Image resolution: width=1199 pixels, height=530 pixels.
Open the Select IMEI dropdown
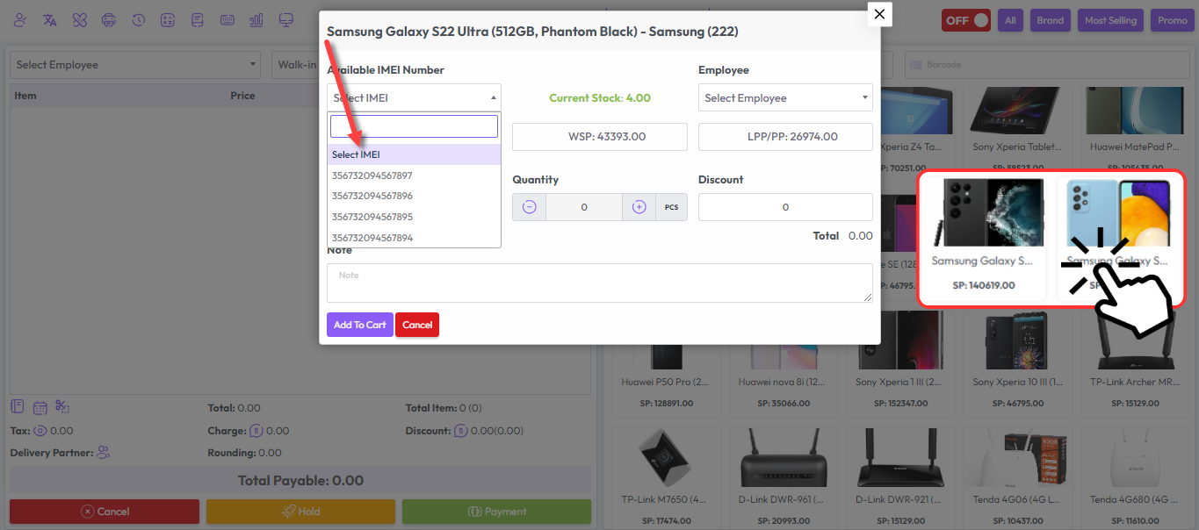click(x=413, y=97)
